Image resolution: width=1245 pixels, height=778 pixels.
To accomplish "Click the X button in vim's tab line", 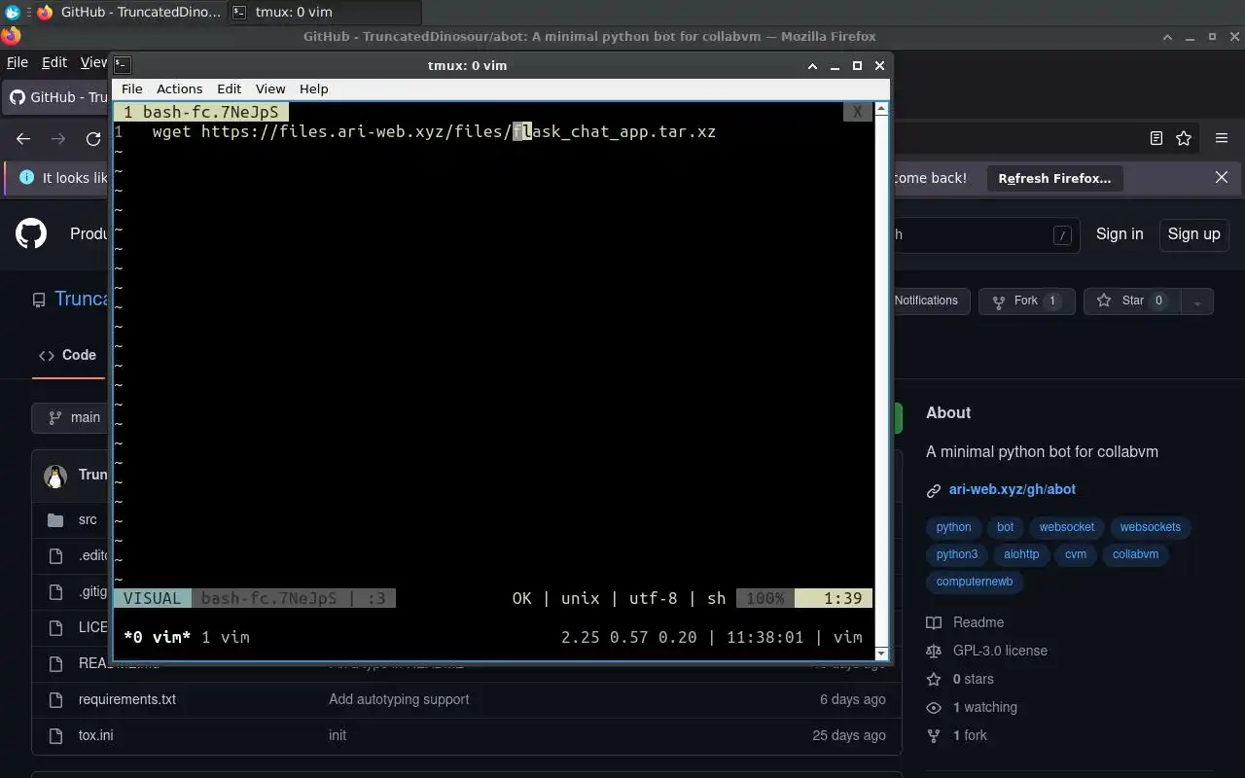I will pyautogui.click(x=857, y=112).
